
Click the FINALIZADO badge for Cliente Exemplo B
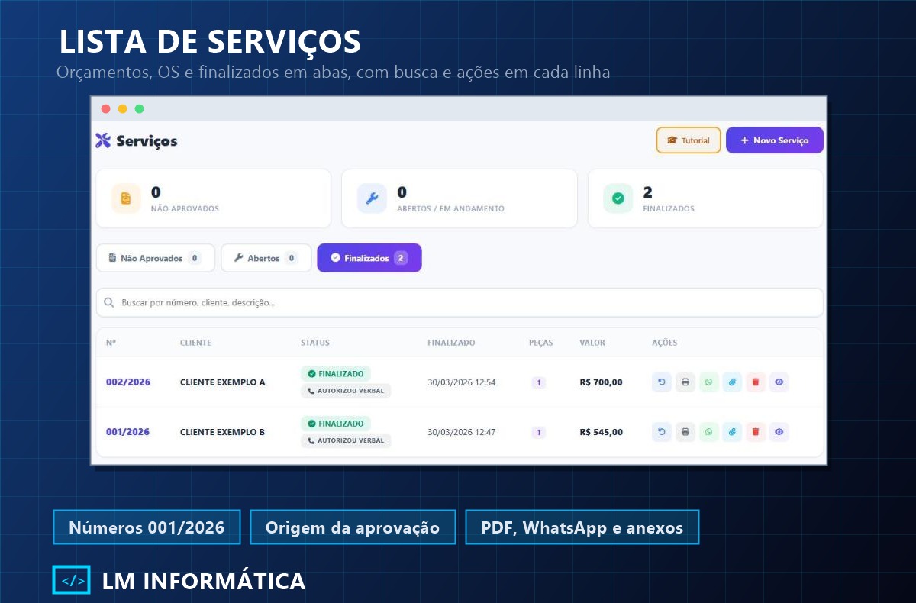tap(336, 424)
